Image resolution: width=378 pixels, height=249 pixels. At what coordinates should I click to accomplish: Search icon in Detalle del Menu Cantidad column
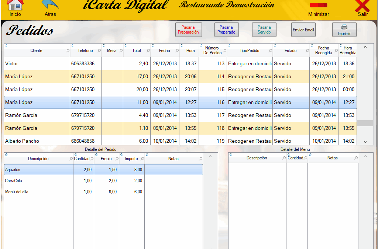point(305,158)
